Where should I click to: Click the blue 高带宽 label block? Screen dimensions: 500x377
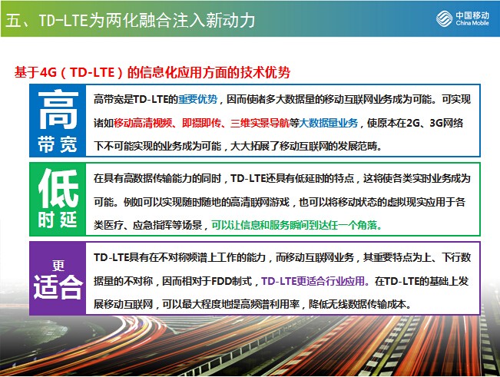pos(58,121)
